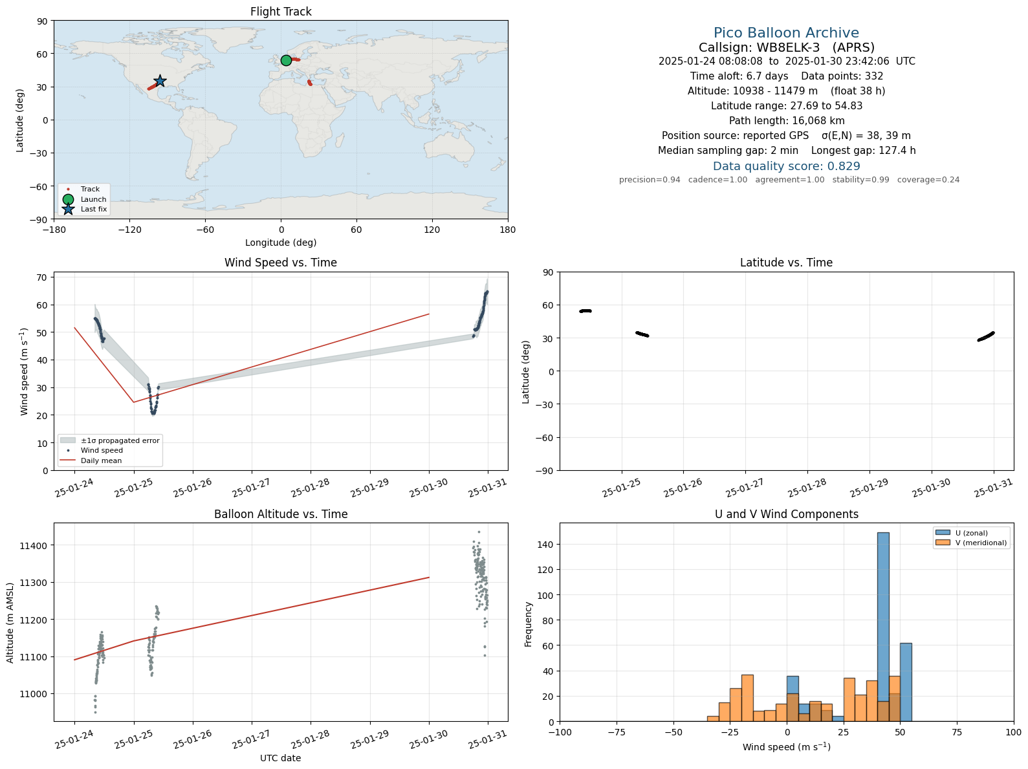This screenshot has width=1028, height=769.
Task: Select the blue star icon in the map legend
Action: coord(68,209)
